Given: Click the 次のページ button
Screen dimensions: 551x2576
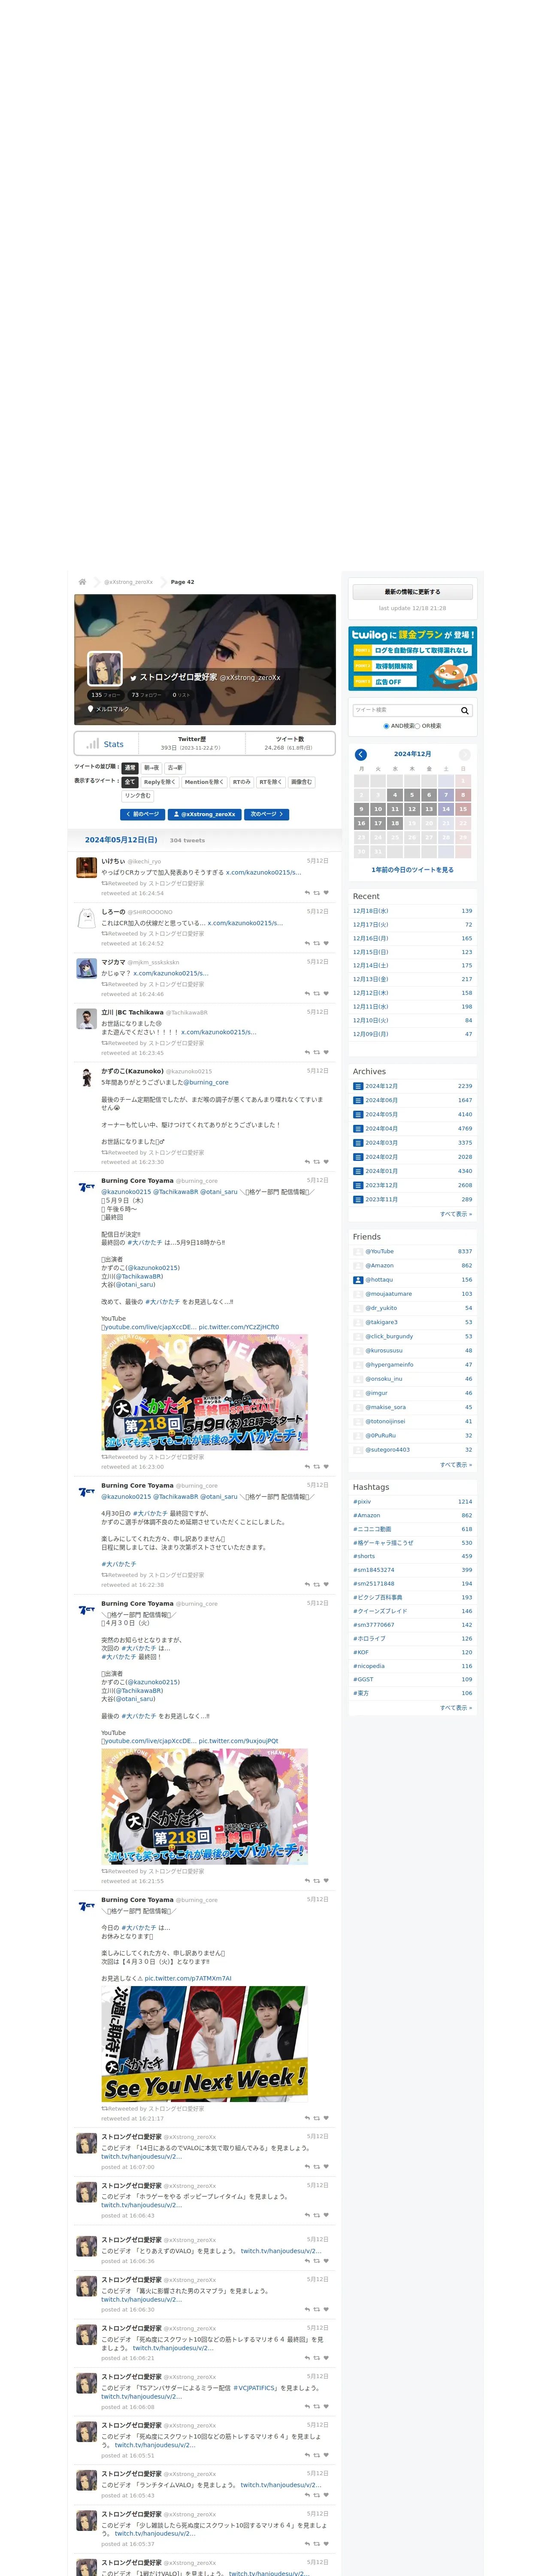Looking at the screenshot, I should (266, 814).
